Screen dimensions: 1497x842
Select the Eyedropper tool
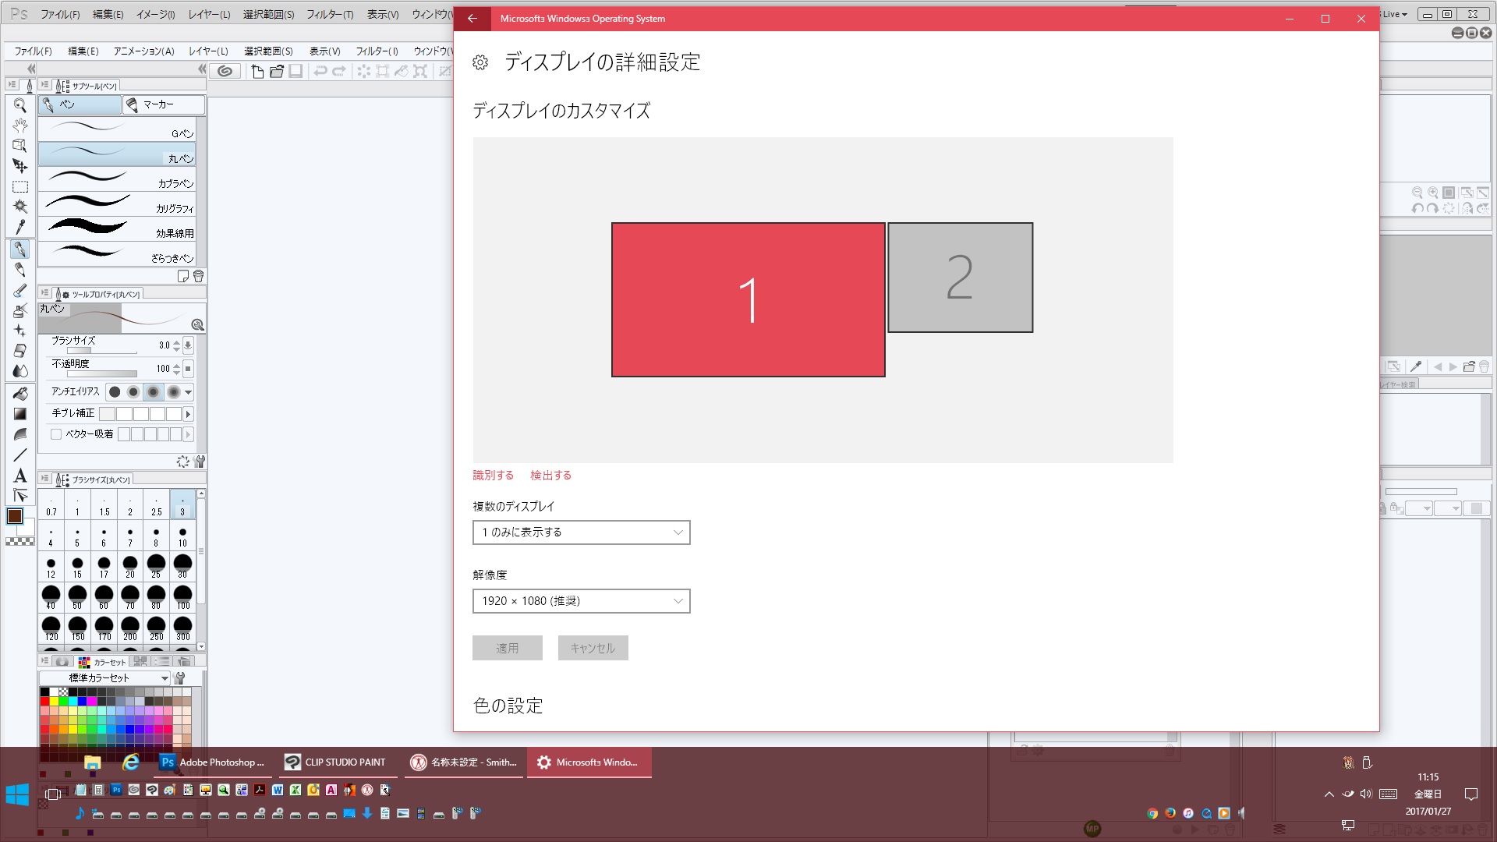(20, 227)
